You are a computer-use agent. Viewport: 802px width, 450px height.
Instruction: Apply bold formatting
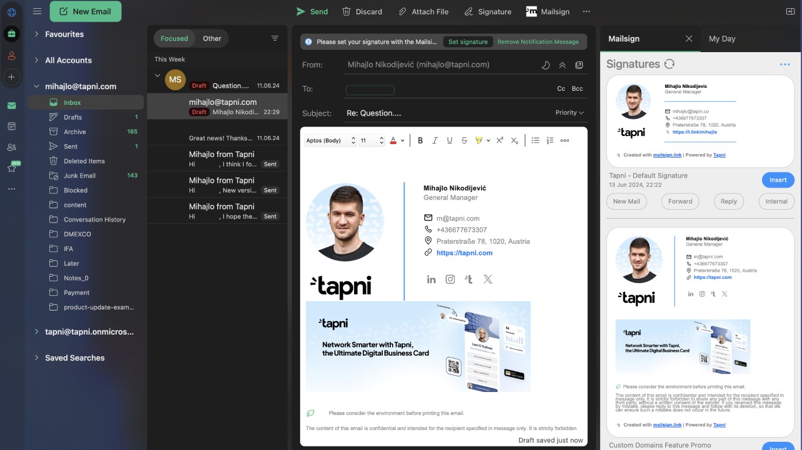tap(420, 141)
